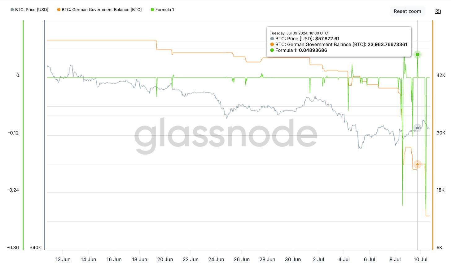Click the camera screenshot icon
Screen dimensions: 451x269
tap(438, 11)
